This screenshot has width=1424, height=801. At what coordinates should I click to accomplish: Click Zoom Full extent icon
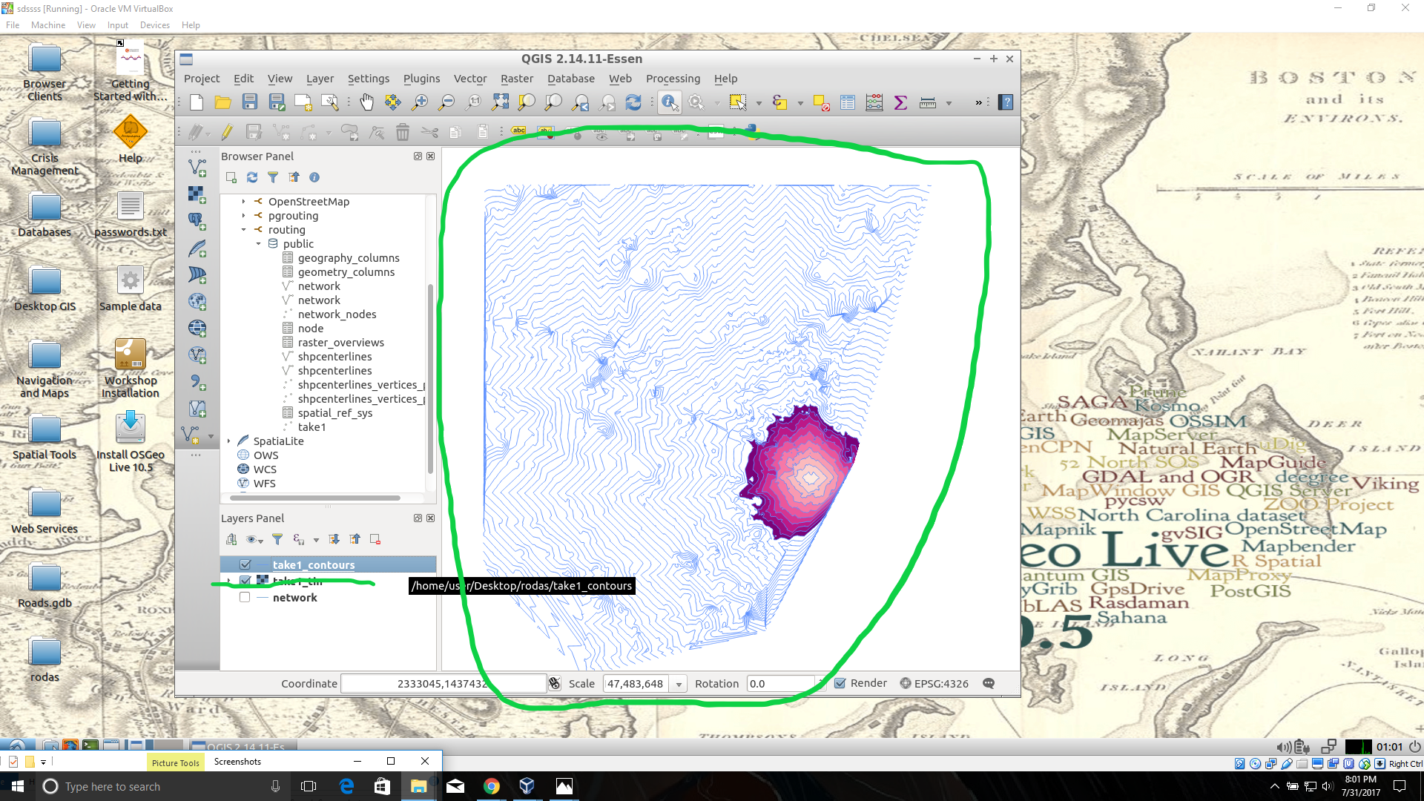click(501, 102)
